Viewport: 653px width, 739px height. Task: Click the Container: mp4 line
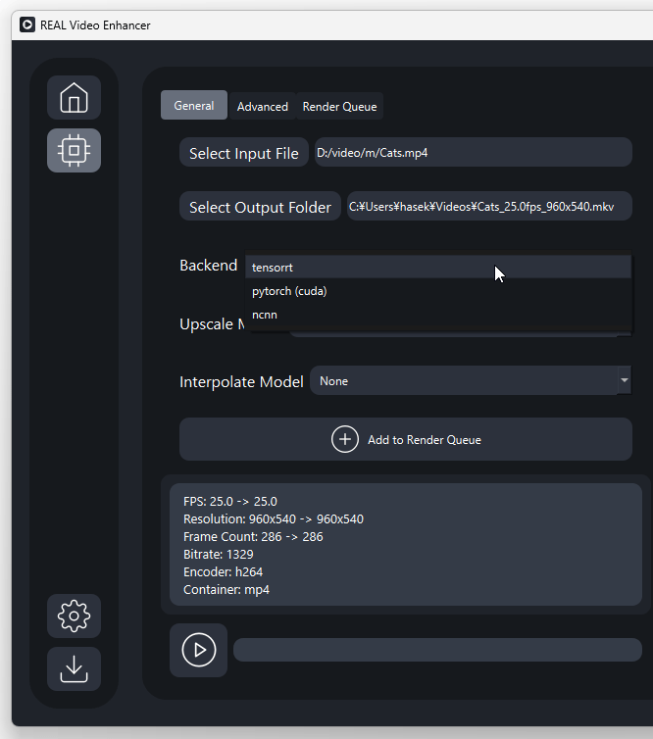click(x=226, y=590)
